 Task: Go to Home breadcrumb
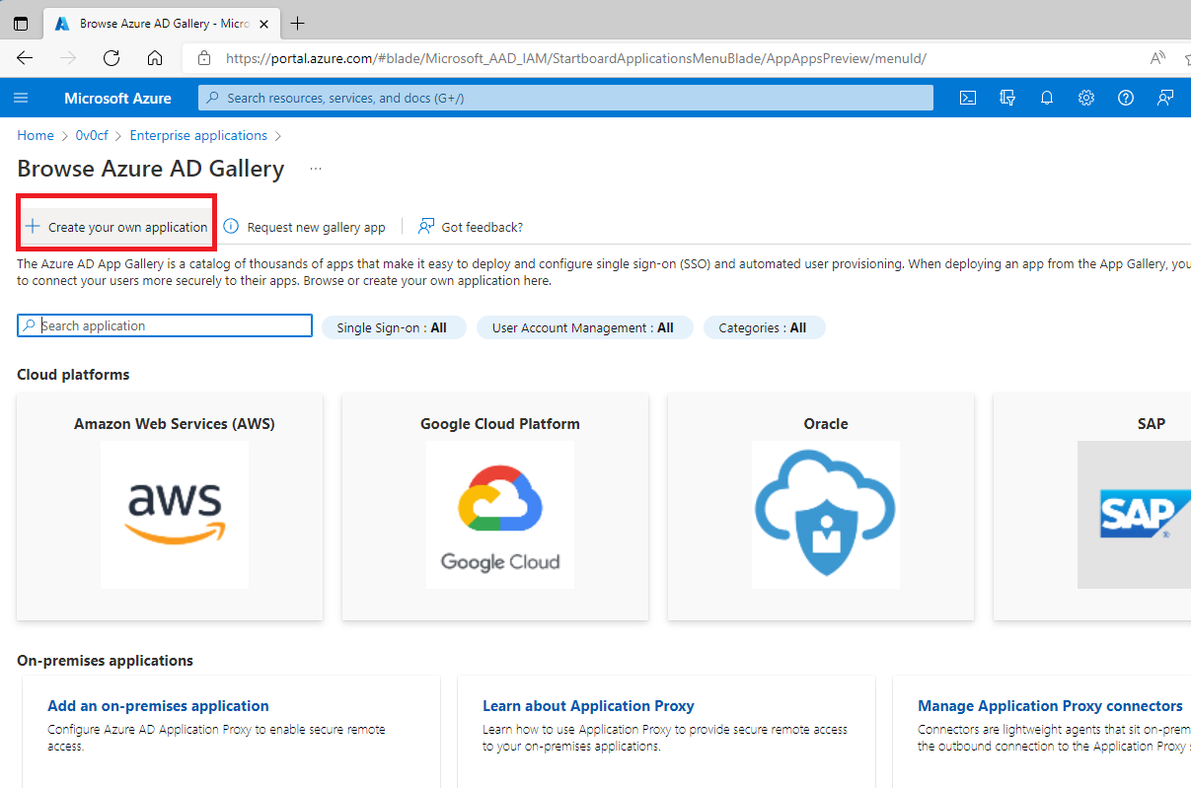coord(36,135)
